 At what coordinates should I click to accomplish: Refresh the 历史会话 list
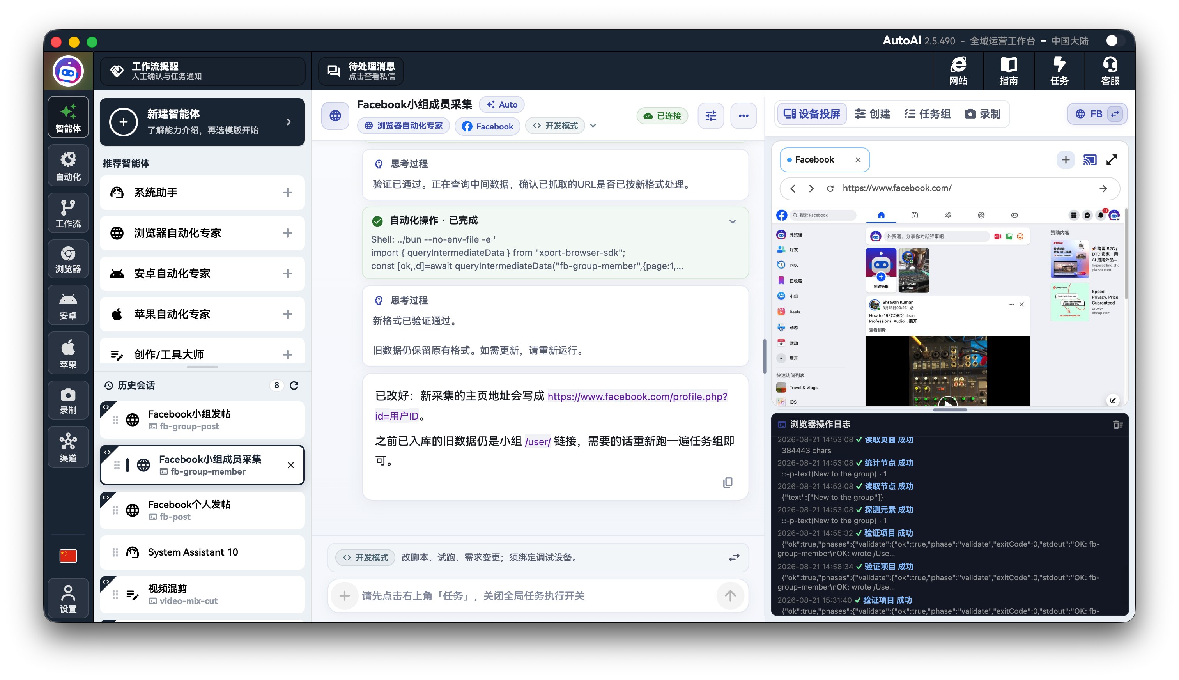click(294, 385)
